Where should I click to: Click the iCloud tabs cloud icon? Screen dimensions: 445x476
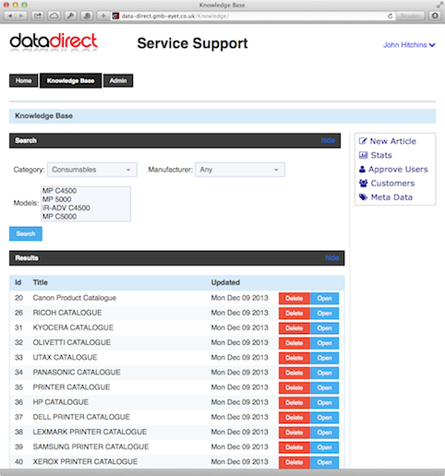click(54, 16)
